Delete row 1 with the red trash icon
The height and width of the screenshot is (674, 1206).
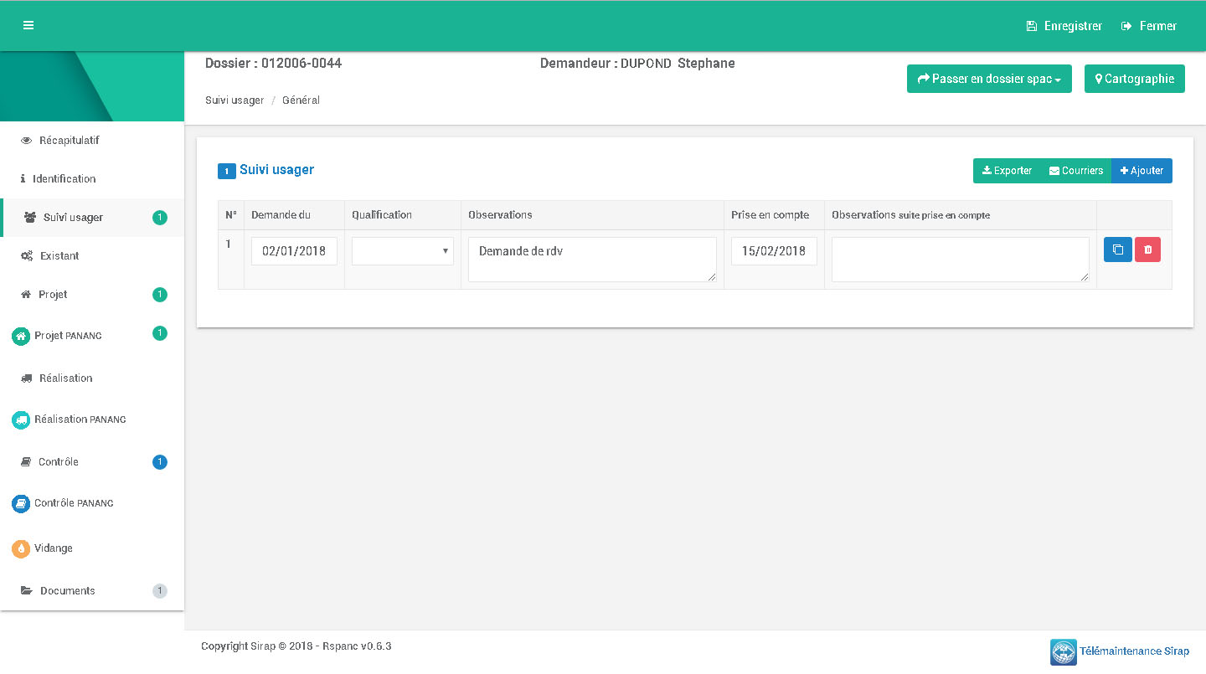pos(1147,250)
